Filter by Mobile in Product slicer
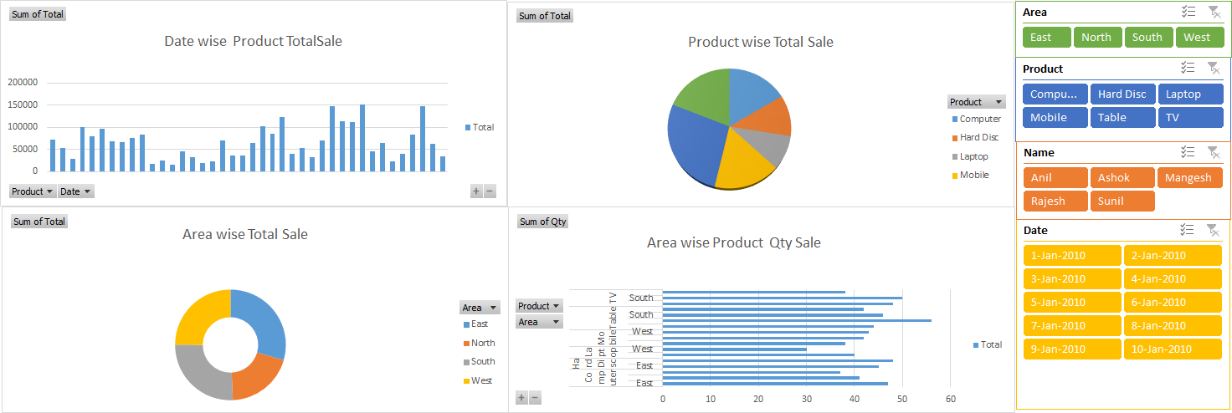This screenshot has height=413, width=1232. 1055,117
